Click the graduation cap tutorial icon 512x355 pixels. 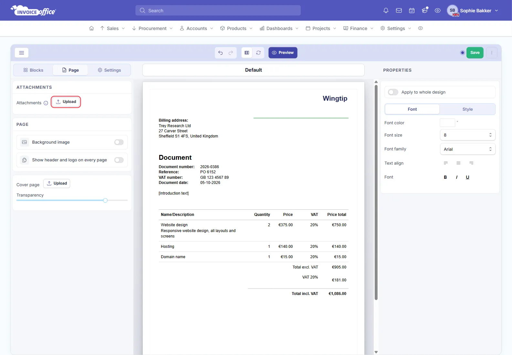[x=424, y=11]
